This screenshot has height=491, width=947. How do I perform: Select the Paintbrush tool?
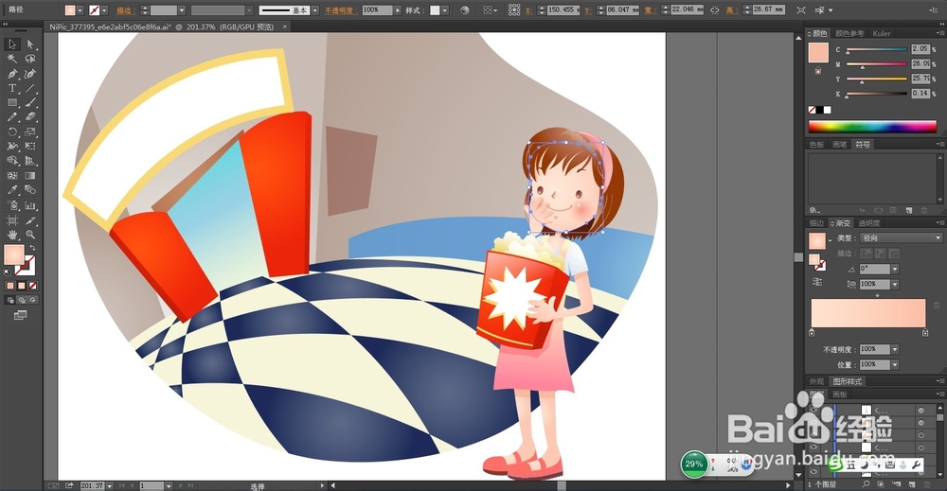[x=30, y=102]
